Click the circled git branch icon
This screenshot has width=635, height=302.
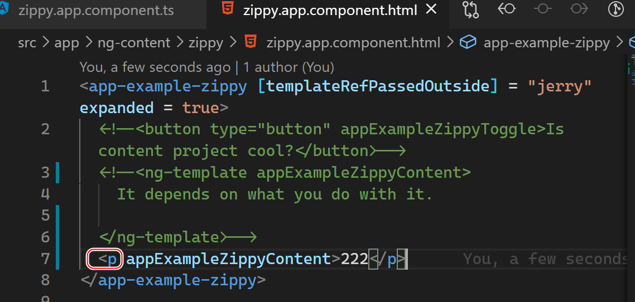pos(617,9)
